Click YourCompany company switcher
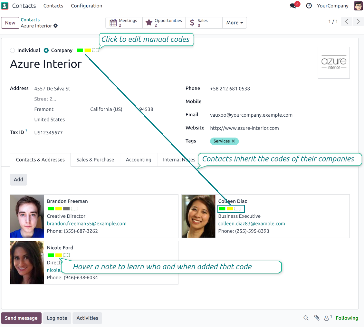364x327 pixels. (333, 6)
